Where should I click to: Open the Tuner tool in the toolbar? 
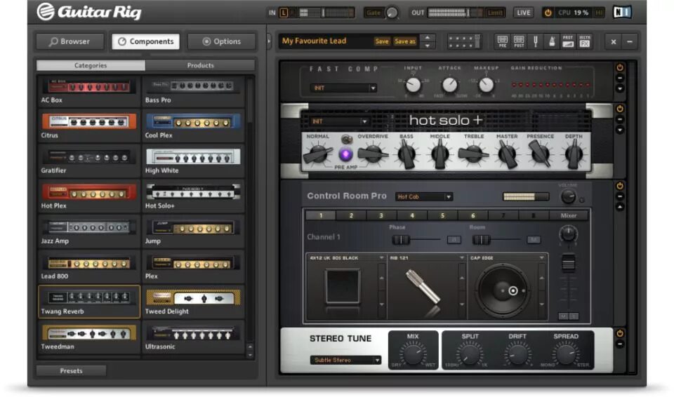[x=535, y=41]
